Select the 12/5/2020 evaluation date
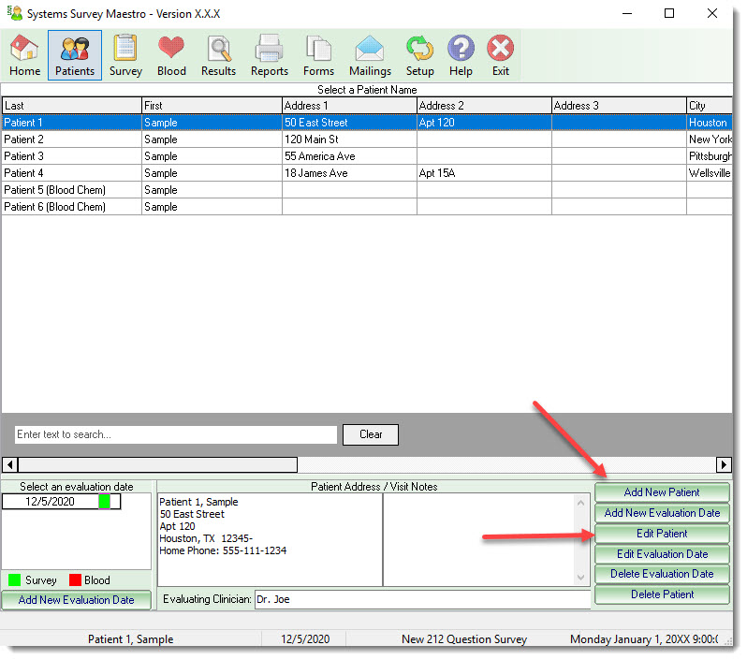Viewport: 747px width, 660px height. pos(51,502)
